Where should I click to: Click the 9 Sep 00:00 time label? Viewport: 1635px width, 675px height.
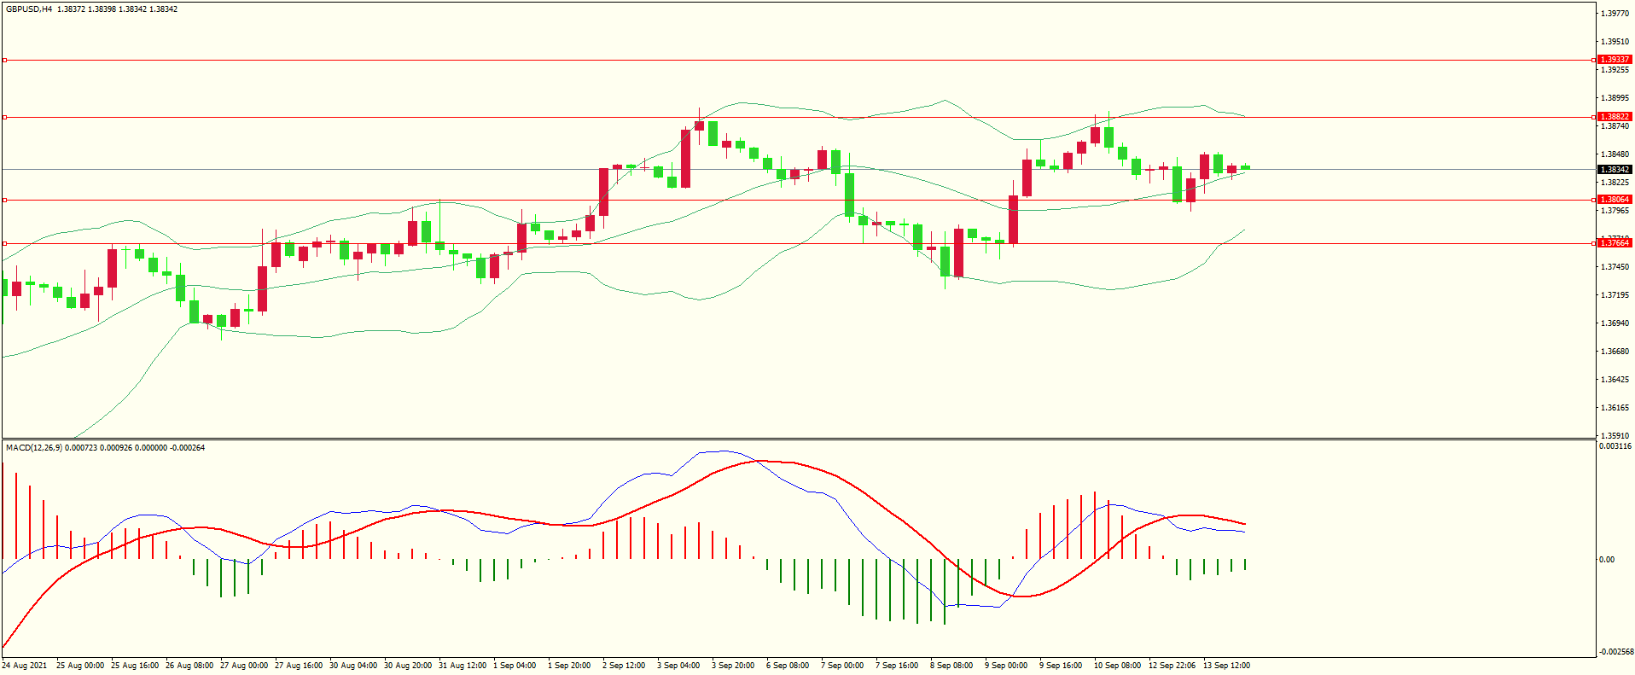point(1006,666)
